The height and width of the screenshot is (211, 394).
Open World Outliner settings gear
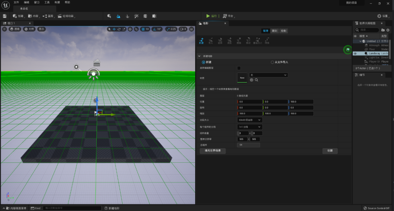click(x=388, y=30)
